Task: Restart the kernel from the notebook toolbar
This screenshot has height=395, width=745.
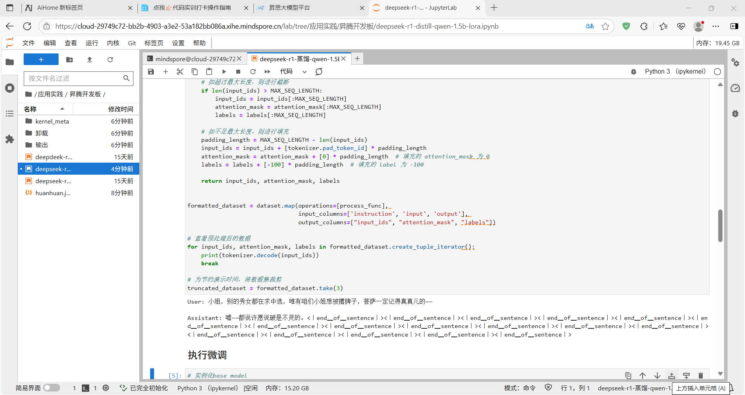Action: (253, 72)
